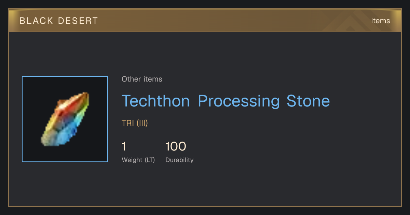Viewport: 410px width, 215px height.
Task: Click the Techthon Processing Stone crystal icon
Action: tap(65, 119)
